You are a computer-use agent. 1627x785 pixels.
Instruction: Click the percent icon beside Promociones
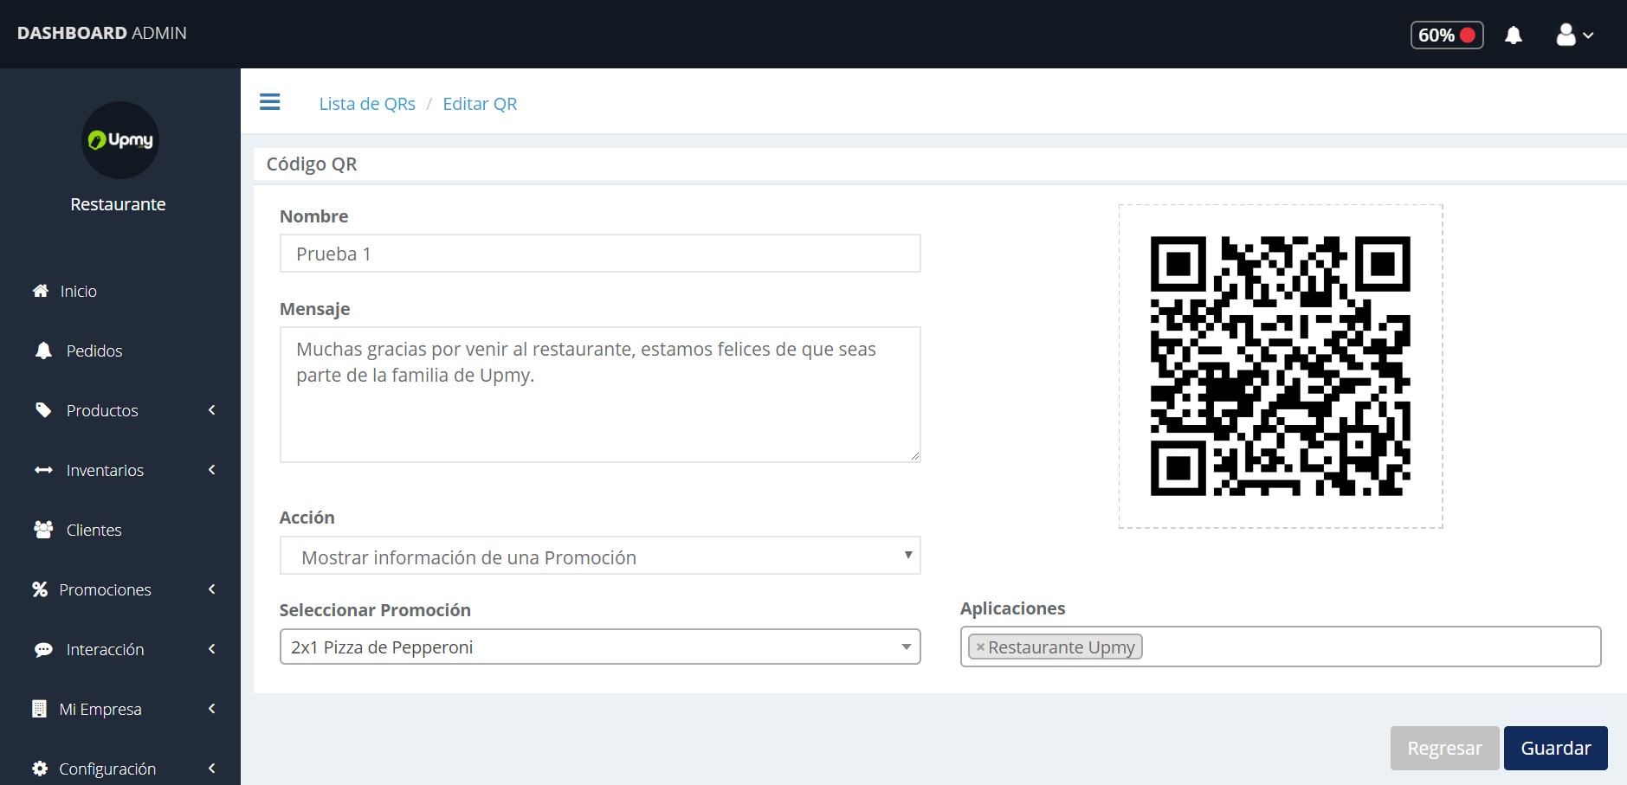tap(40, 589)
